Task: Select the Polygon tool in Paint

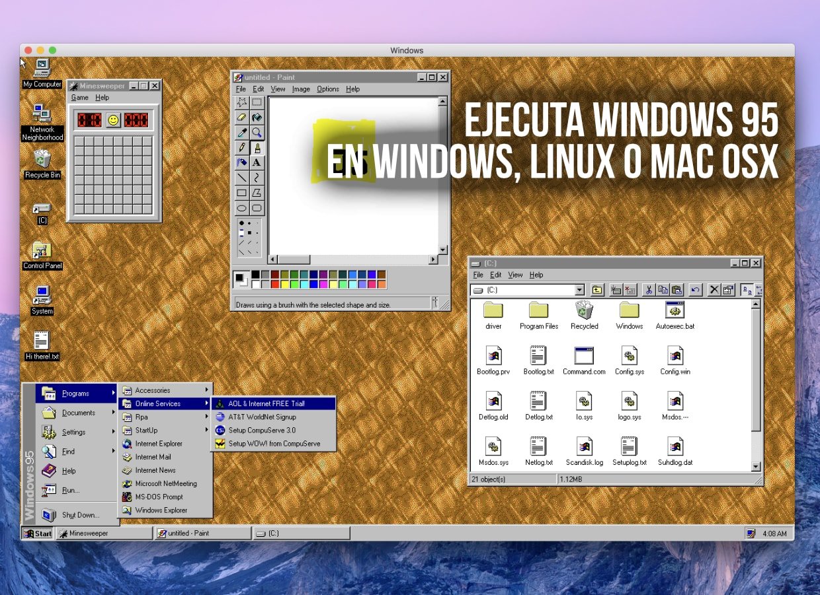Action: click(257, 193)
